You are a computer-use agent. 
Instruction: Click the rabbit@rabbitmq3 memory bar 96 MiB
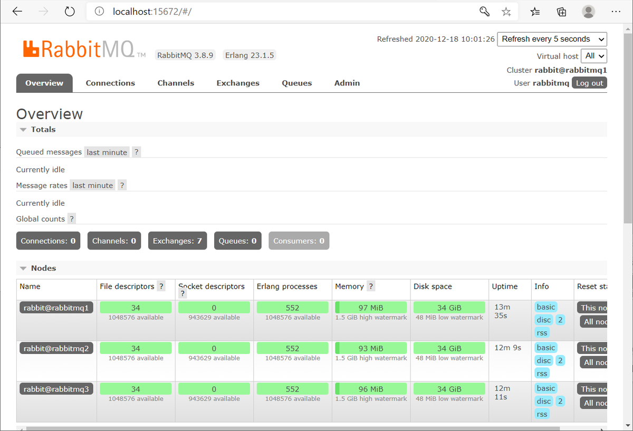371,389
